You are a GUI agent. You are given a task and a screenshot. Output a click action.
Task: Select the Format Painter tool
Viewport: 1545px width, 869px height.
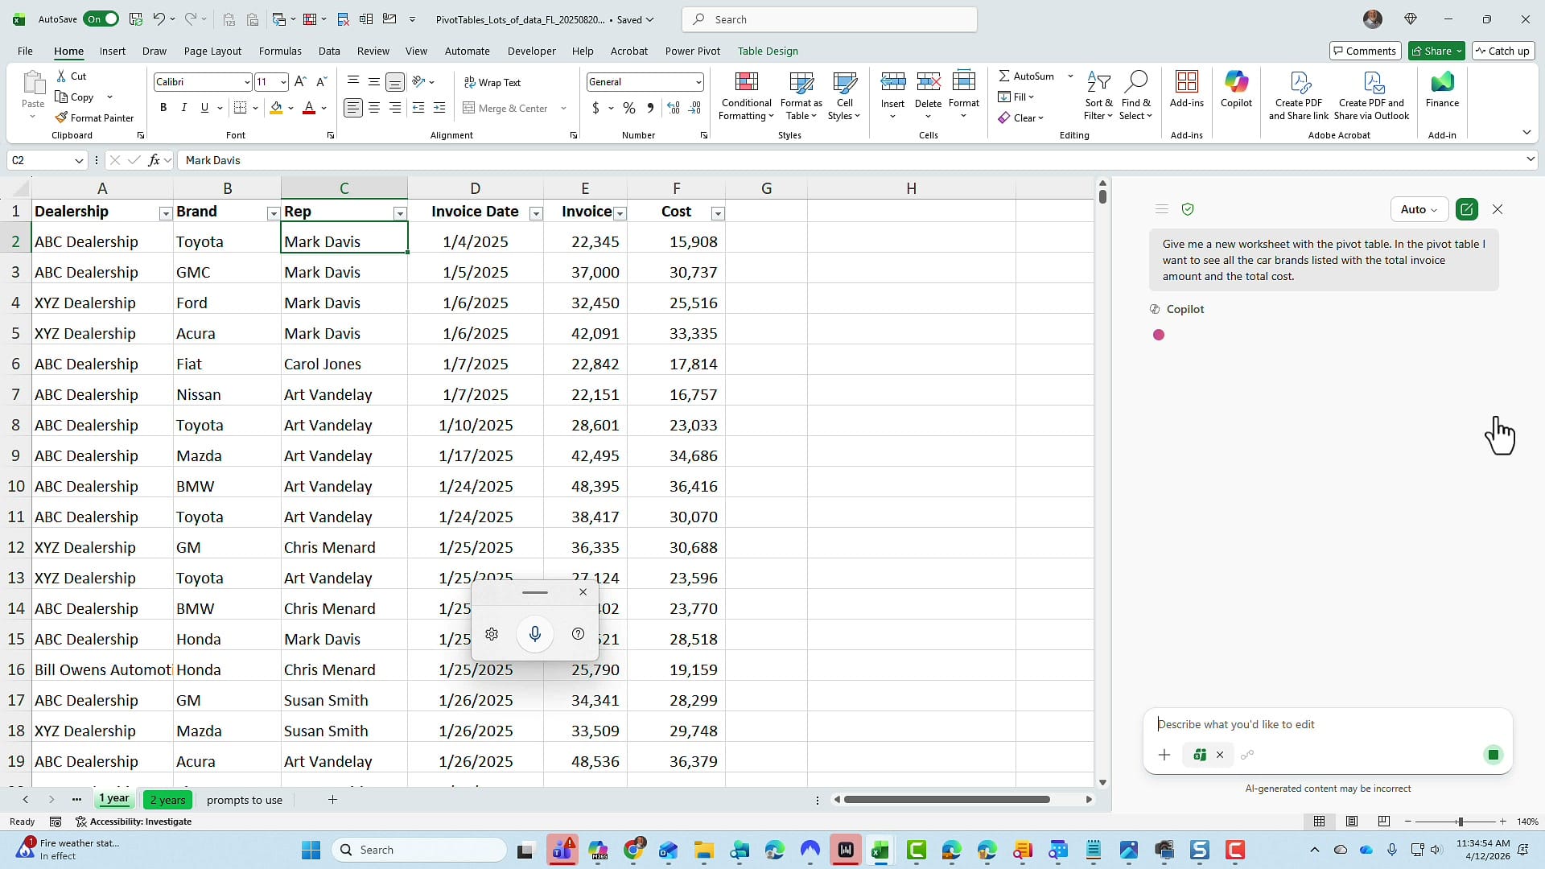(x=95, y=117)
